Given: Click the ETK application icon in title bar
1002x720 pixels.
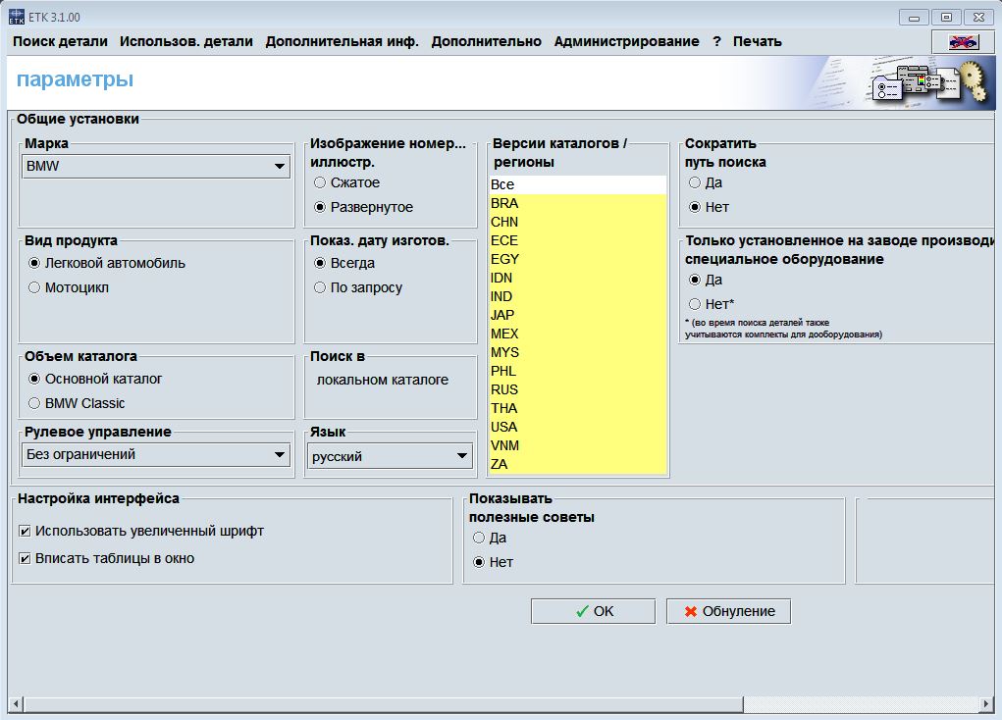Looking at the screenshot, I should coord(17,18).
